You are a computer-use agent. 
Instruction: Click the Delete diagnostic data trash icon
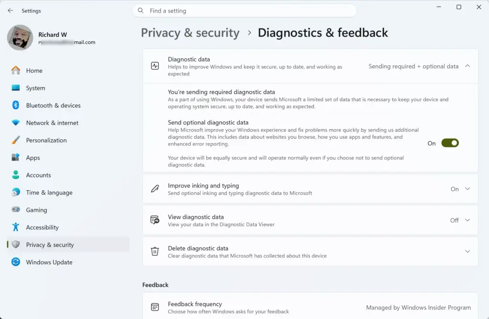click(155, 251)
